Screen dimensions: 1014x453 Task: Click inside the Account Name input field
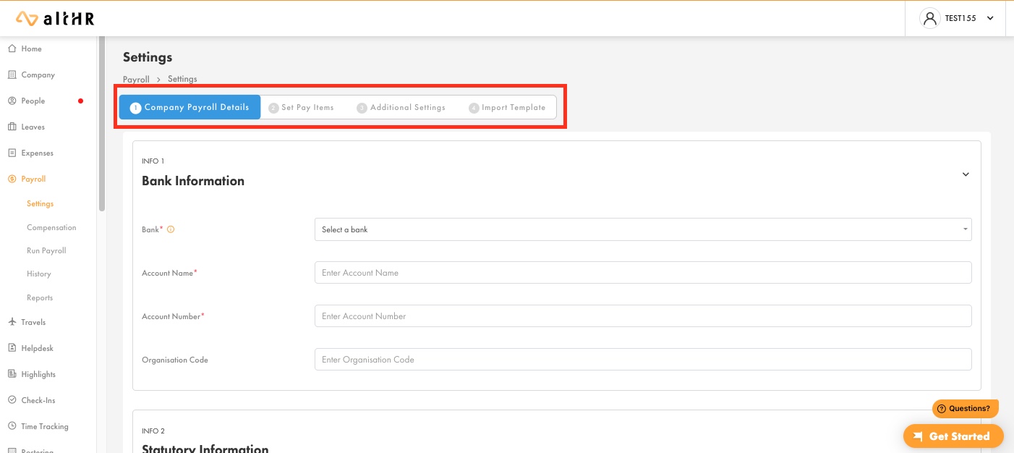642,273
